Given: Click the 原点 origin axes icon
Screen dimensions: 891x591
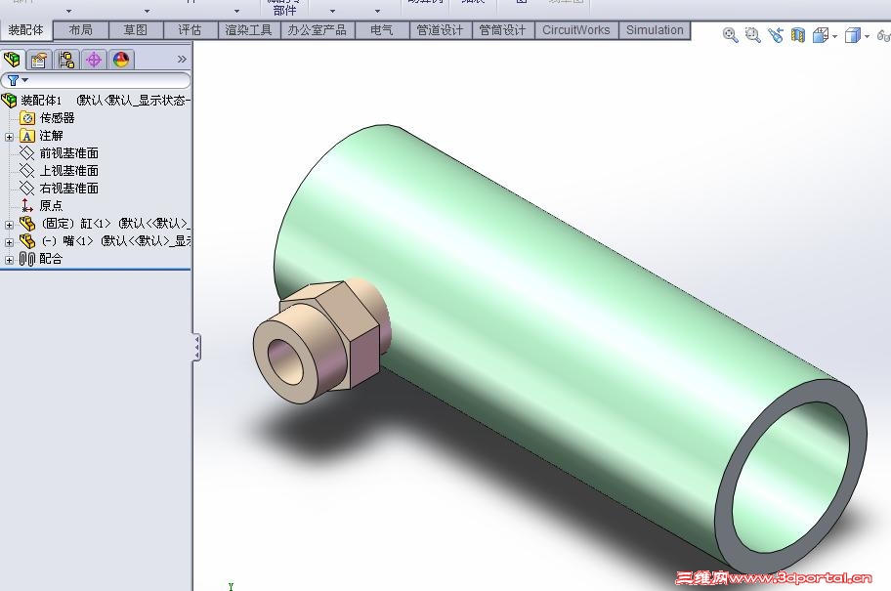Looking at the screenshot, I should pos(26,205).
